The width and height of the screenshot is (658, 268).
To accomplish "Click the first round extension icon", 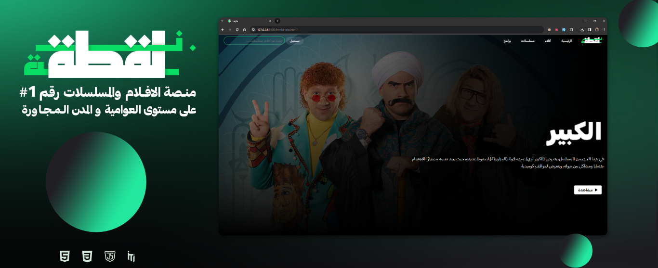I will coord(549,30).
